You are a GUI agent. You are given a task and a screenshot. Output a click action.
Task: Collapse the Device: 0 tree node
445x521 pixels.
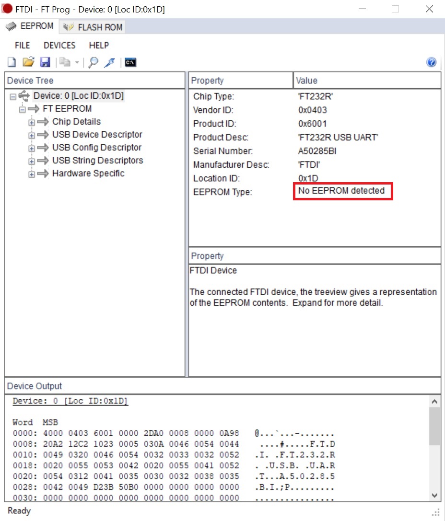13,97
